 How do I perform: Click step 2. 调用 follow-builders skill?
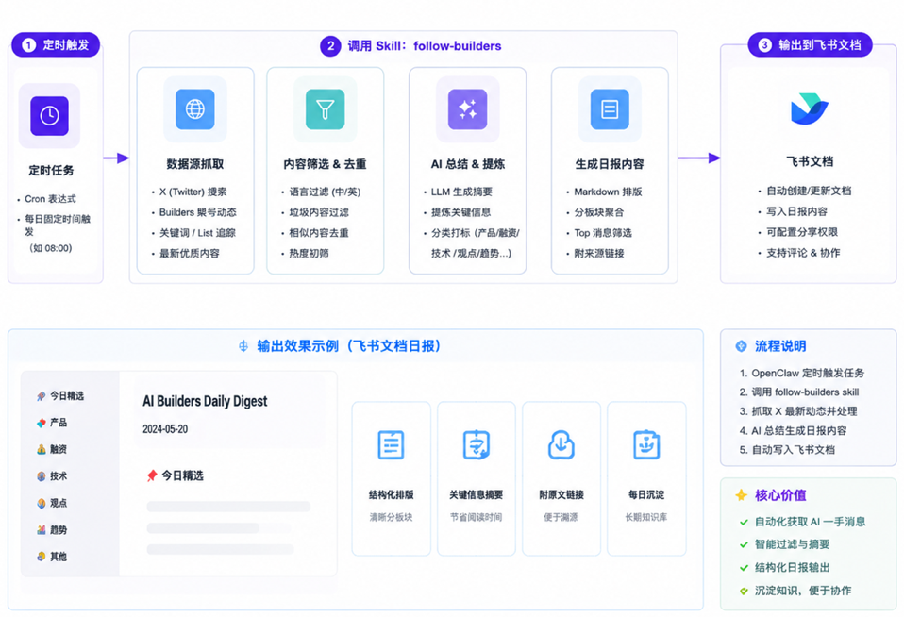click(799, 392)
